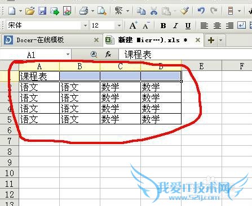Create a new blank workbook
The height and width of the screenshot is (206, 252).
[12, 11]
